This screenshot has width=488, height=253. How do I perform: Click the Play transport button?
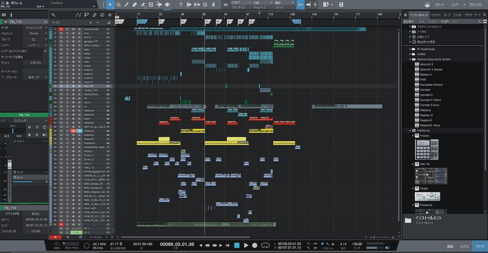(x=246, y=245)
